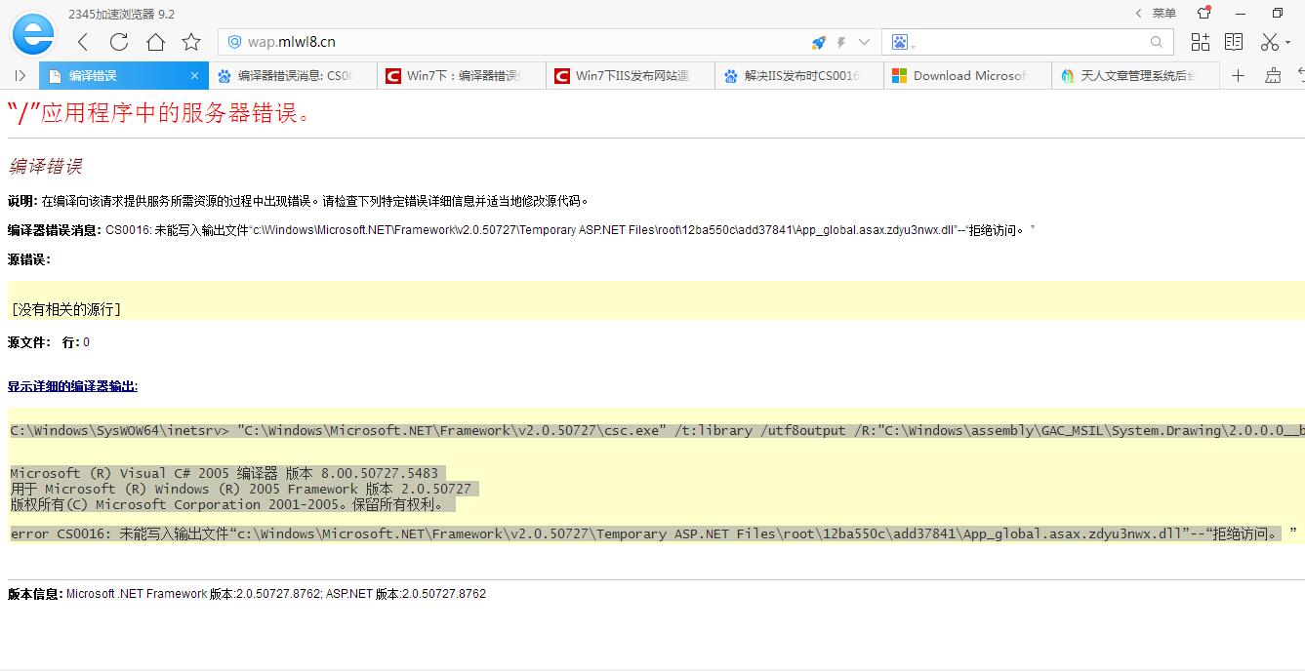Open the Baidu search engine selector

901,42
